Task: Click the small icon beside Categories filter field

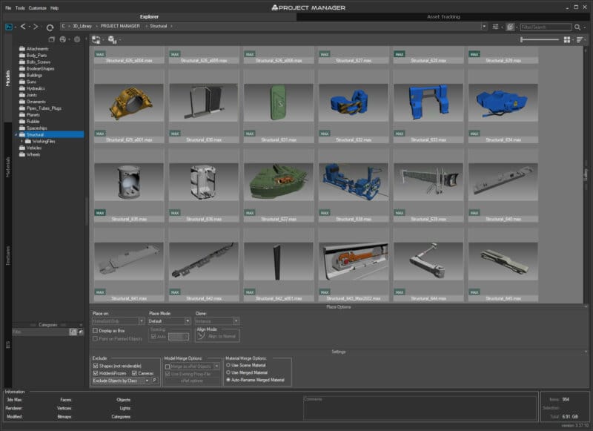Action: pyautogui.click(x=73, y=332)
